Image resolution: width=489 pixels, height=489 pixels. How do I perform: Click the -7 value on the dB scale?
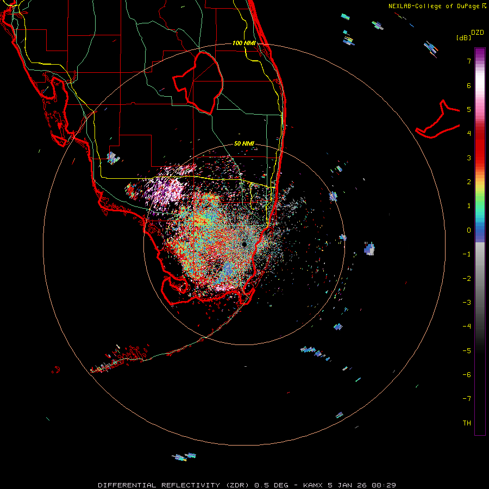467,399
